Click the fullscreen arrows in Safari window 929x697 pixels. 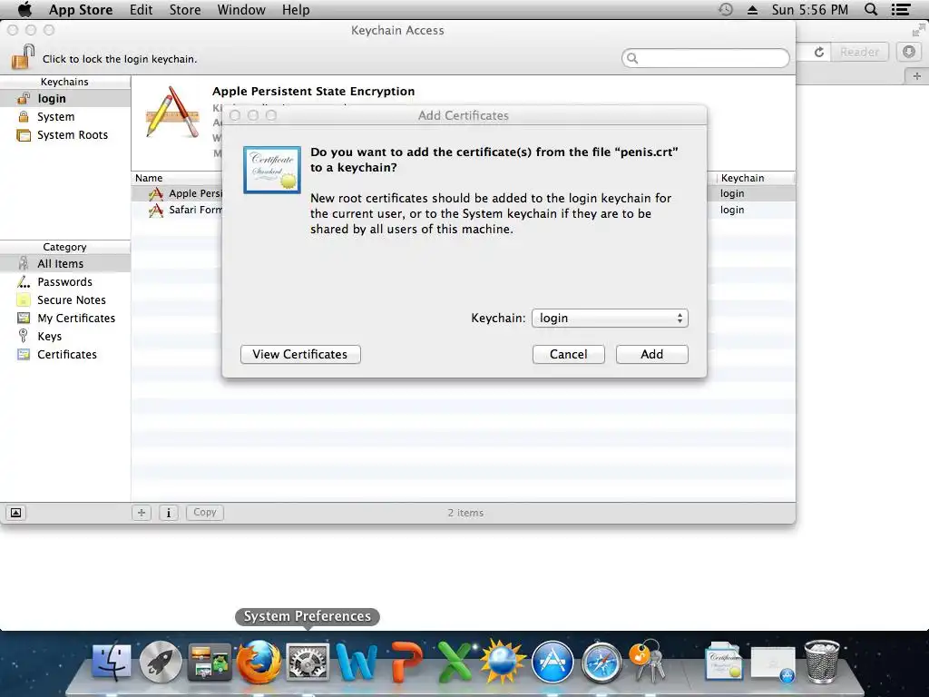coord(919,30)
